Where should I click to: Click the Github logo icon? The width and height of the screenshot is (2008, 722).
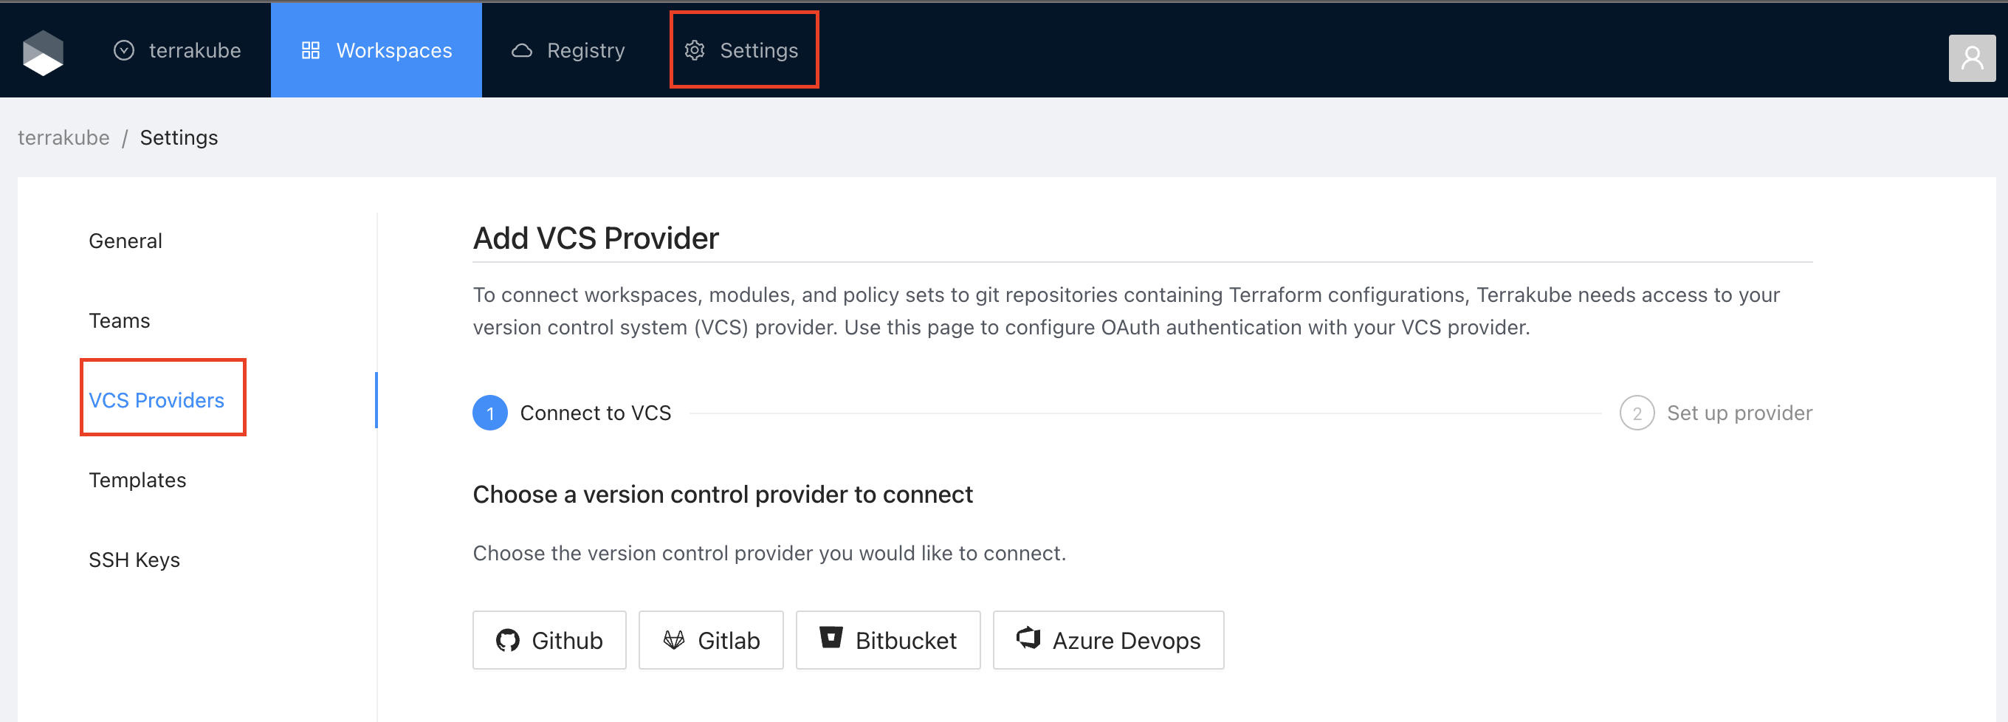507,640
